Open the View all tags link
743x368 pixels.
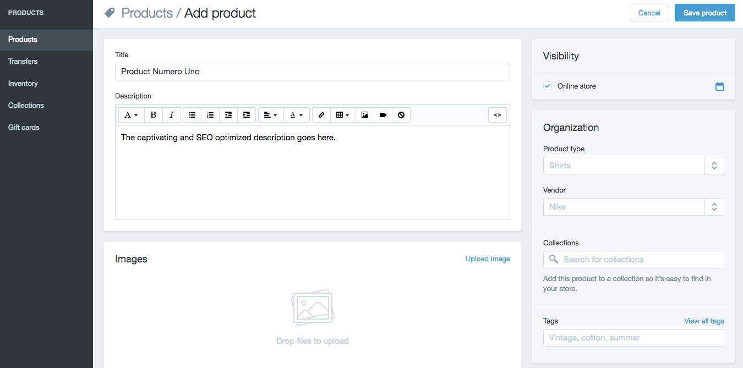point(704,321)
